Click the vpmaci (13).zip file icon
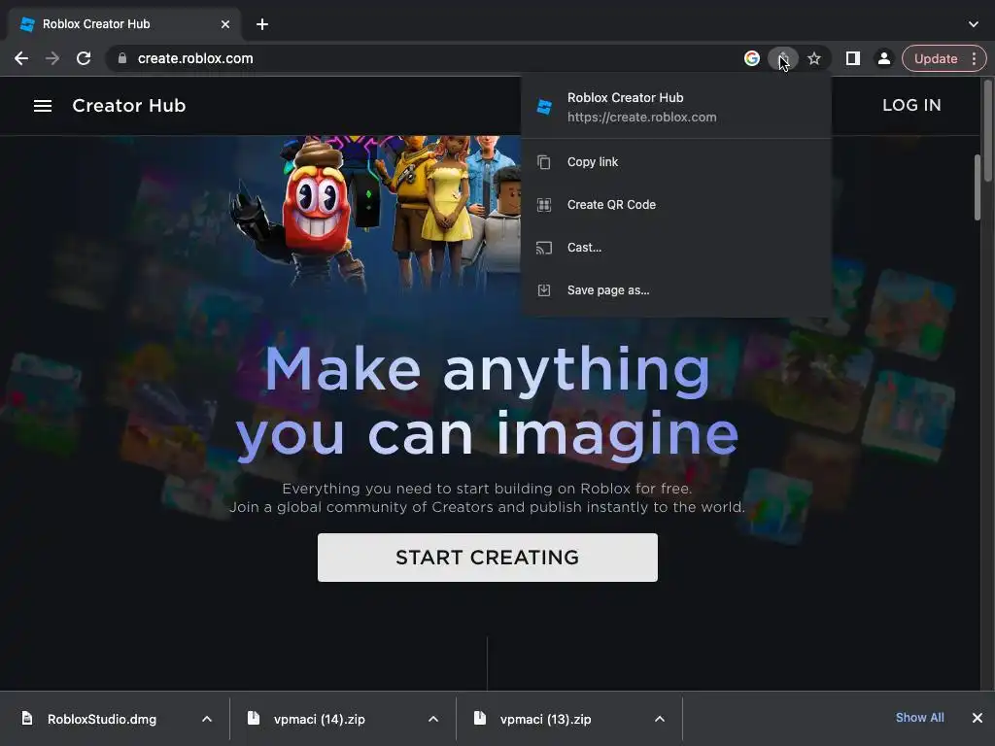 [480, 718]
